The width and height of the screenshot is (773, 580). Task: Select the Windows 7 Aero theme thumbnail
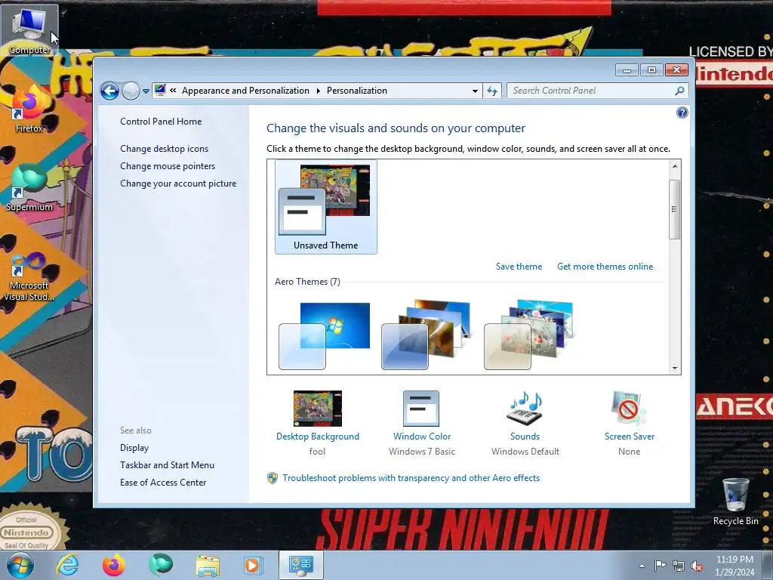point(325,336)
